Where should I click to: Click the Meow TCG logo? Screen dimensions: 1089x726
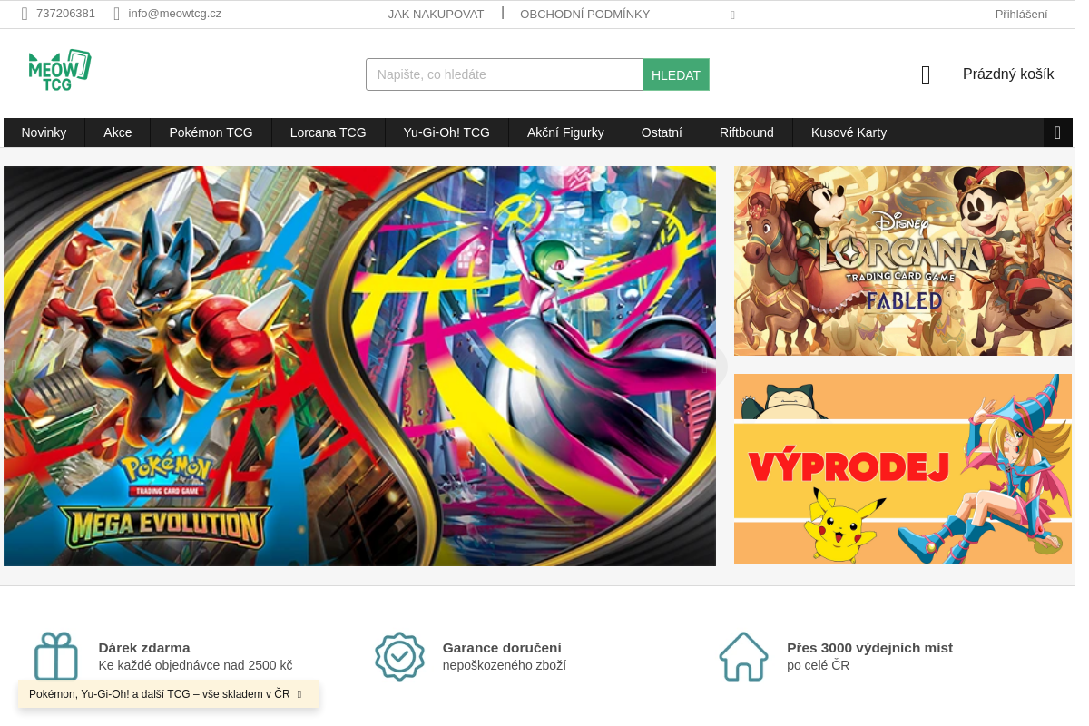click(x=60, y=70)
